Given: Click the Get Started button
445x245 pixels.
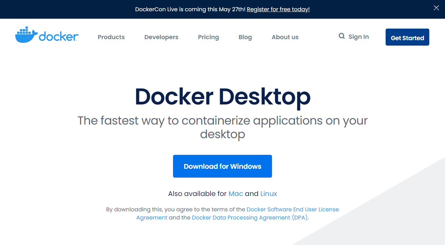Looking at the screenshot, I should (x=407, y=37).
